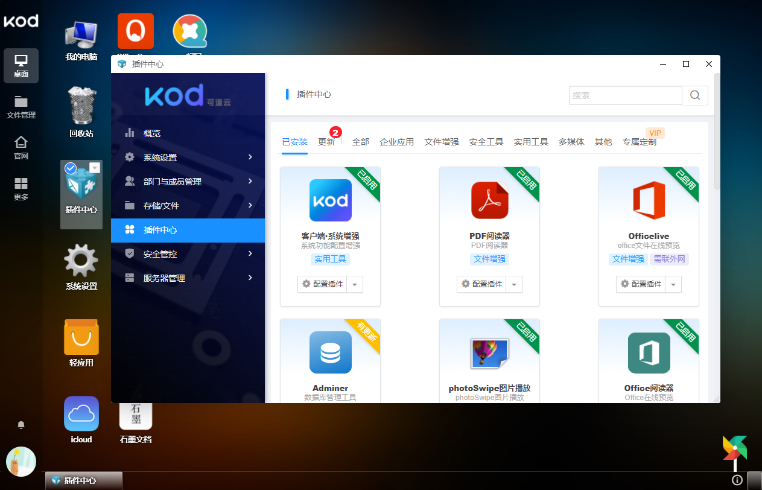
Task: Click the notification bell icon
Action: point(21,425)
